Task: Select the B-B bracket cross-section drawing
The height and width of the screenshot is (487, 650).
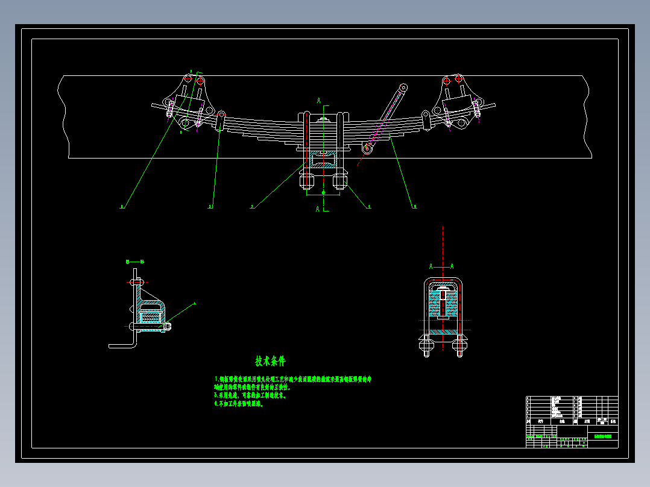Action: (x=140, y=309)
